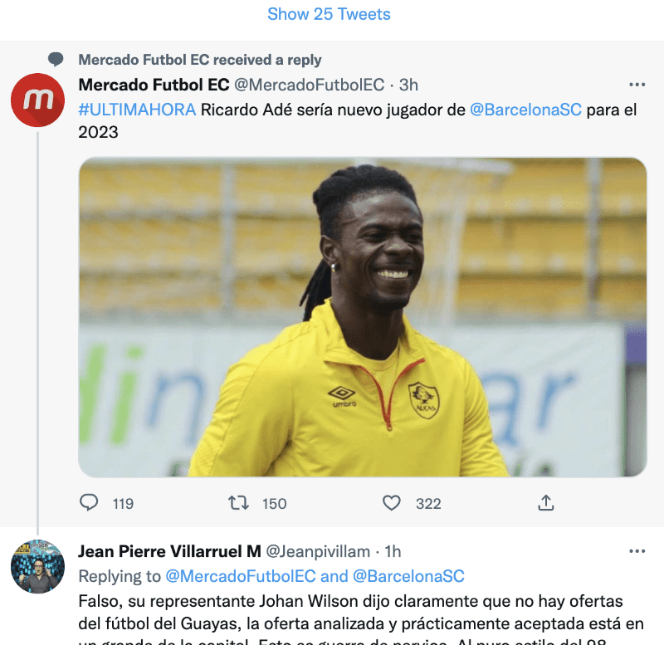Click the Mercado Futbol EC display name
Screen dimensions: 664x645
[x=154, y=85]
